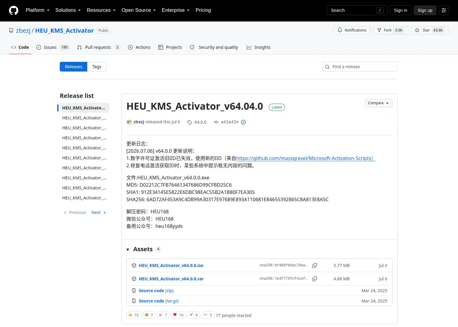
Task: Open the Pricing page
Action: [x=203, y=10]
